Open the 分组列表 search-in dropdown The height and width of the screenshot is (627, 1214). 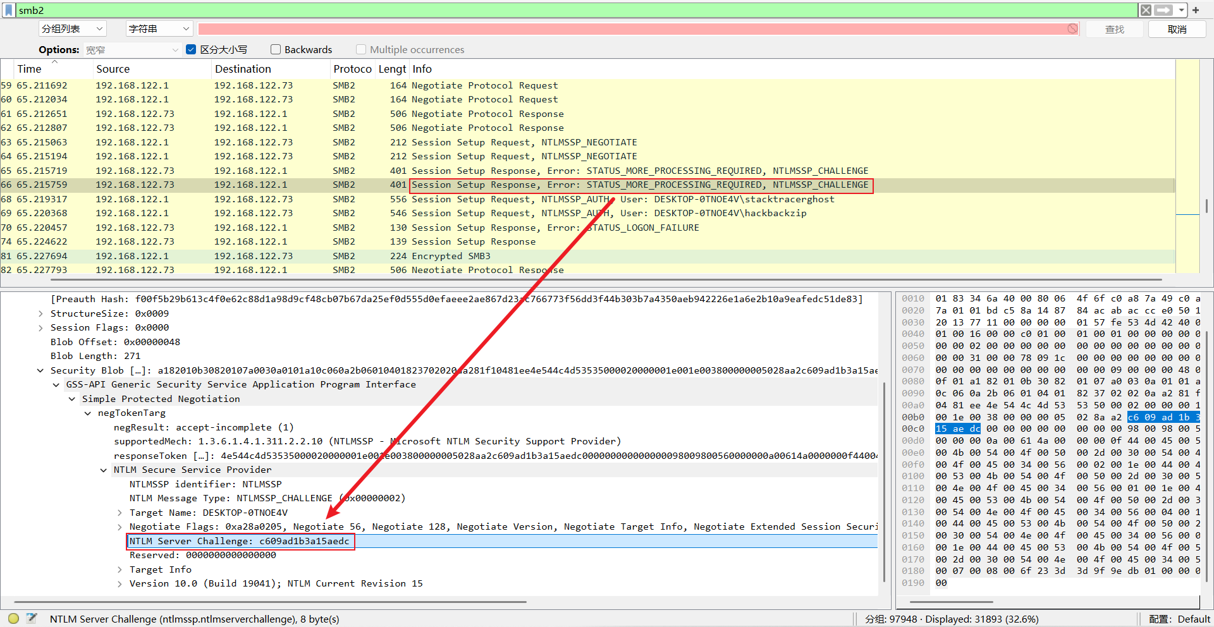pyautogui.click(x=72, y=29)
